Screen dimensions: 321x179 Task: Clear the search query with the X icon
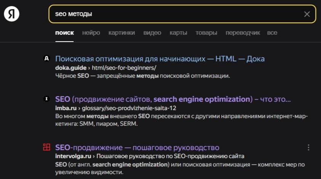tap(307, 14)
